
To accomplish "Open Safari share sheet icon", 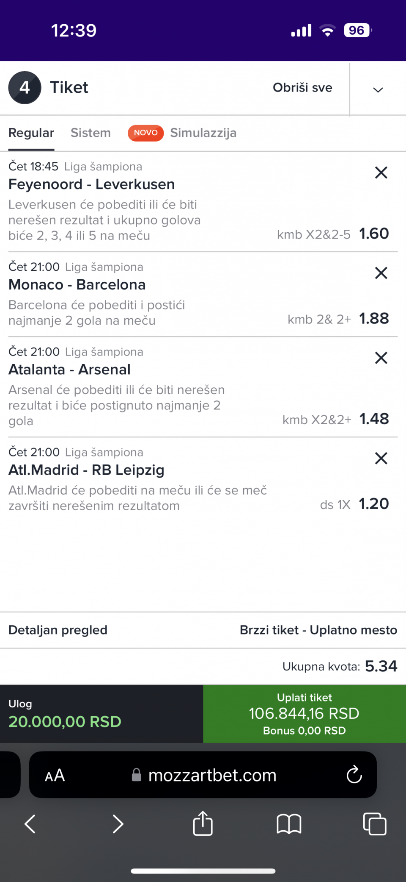I will [203, 824].
